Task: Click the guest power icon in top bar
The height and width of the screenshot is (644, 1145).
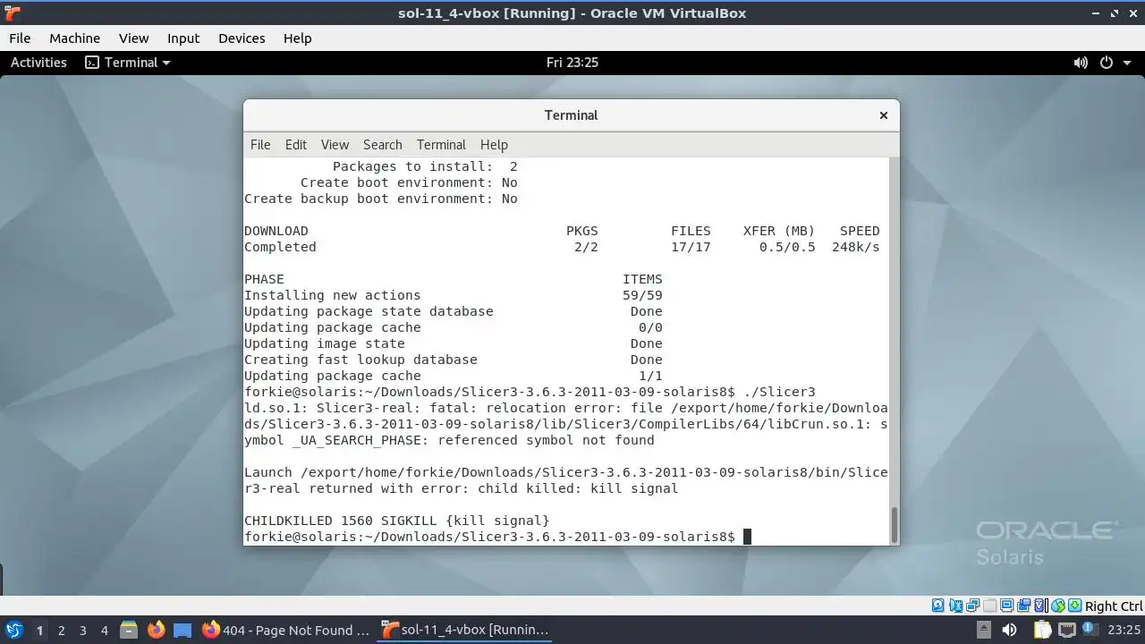Action: point(1106,63)
